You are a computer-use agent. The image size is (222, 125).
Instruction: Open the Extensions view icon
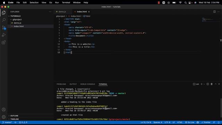(4, 42)
